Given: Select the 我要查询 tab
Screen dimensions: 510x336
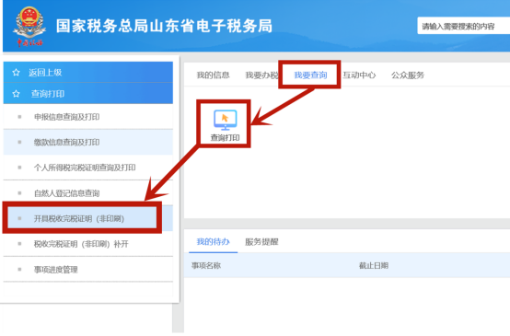Looking at the screenshot, I should pos(310,75).
